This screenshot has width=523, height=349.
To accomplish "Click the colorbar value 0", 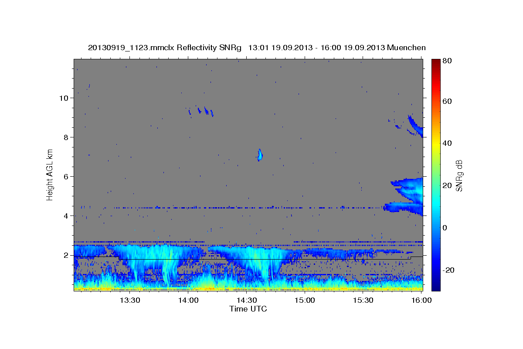I will [445, 228].
